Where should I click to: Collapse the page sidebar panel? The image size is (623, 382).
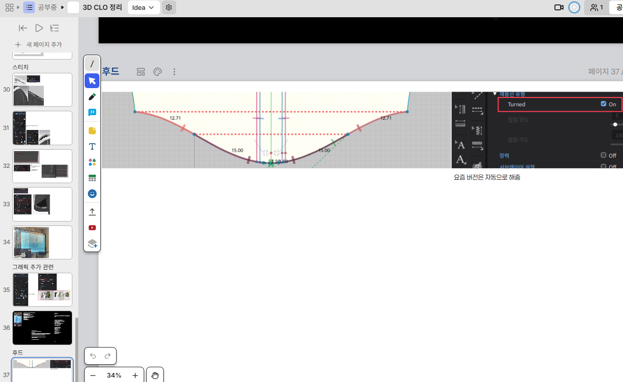coord(23,28)
